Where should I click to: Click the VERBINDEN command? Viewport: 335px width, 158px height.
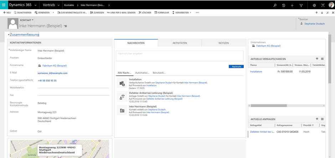point(43,12)
